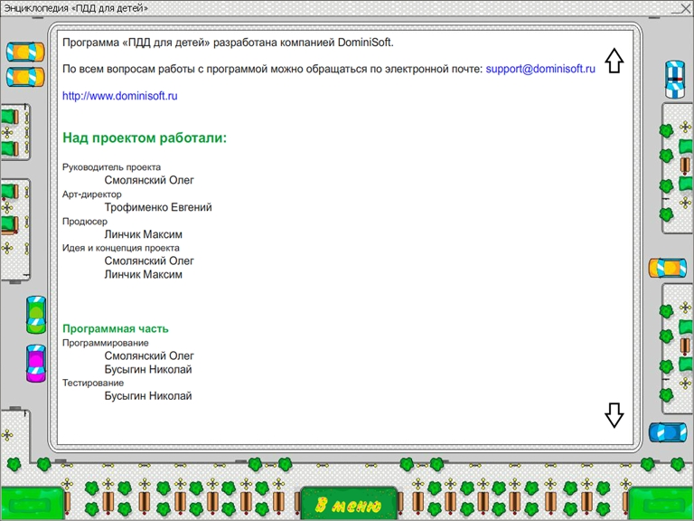Click the label «Продюсер»
This screenshot has width=694, height=521.
tap(85, 221)
